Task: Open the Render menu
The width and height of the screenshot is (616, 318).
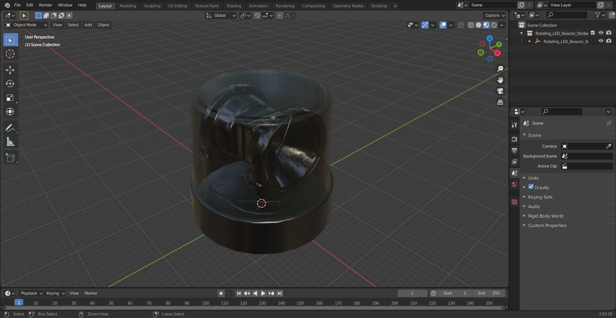Action: pyautogui.click(x=46, y=5)
